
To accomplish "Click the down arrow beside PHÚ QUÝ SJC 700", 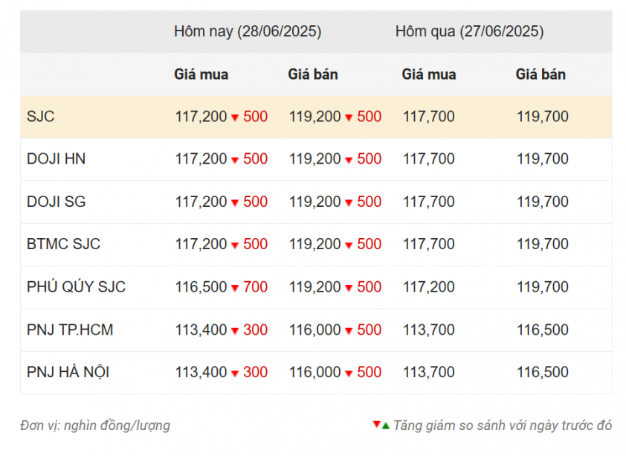I will coord(235,288).
